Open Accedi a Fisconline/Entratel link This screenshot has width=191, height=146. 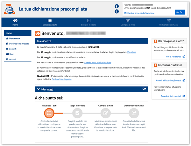(x=168, y=80)
